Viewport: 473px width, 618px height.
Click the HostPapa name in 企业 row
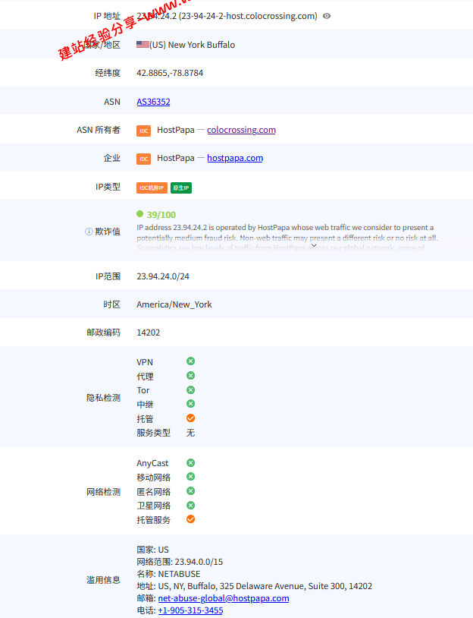176,158
